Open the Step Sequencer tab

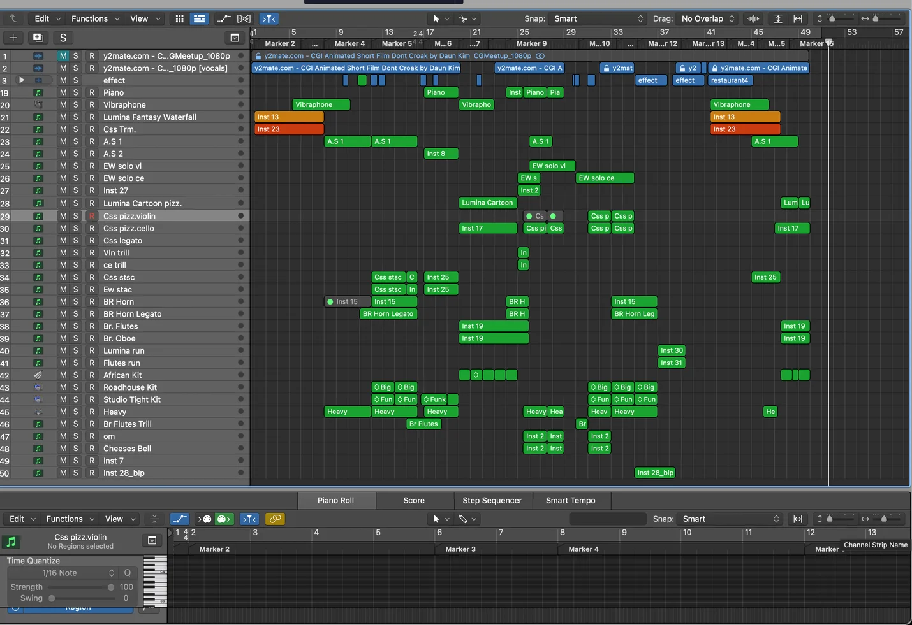coord(492,500)
